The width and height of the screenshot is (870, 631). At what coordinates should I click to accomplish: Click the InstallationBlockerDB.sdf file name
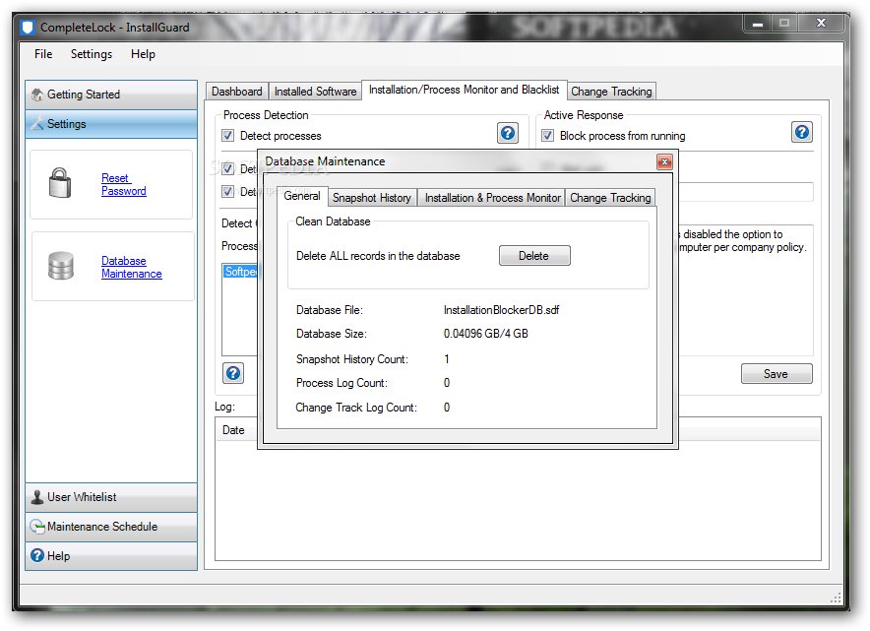[502, 310]
